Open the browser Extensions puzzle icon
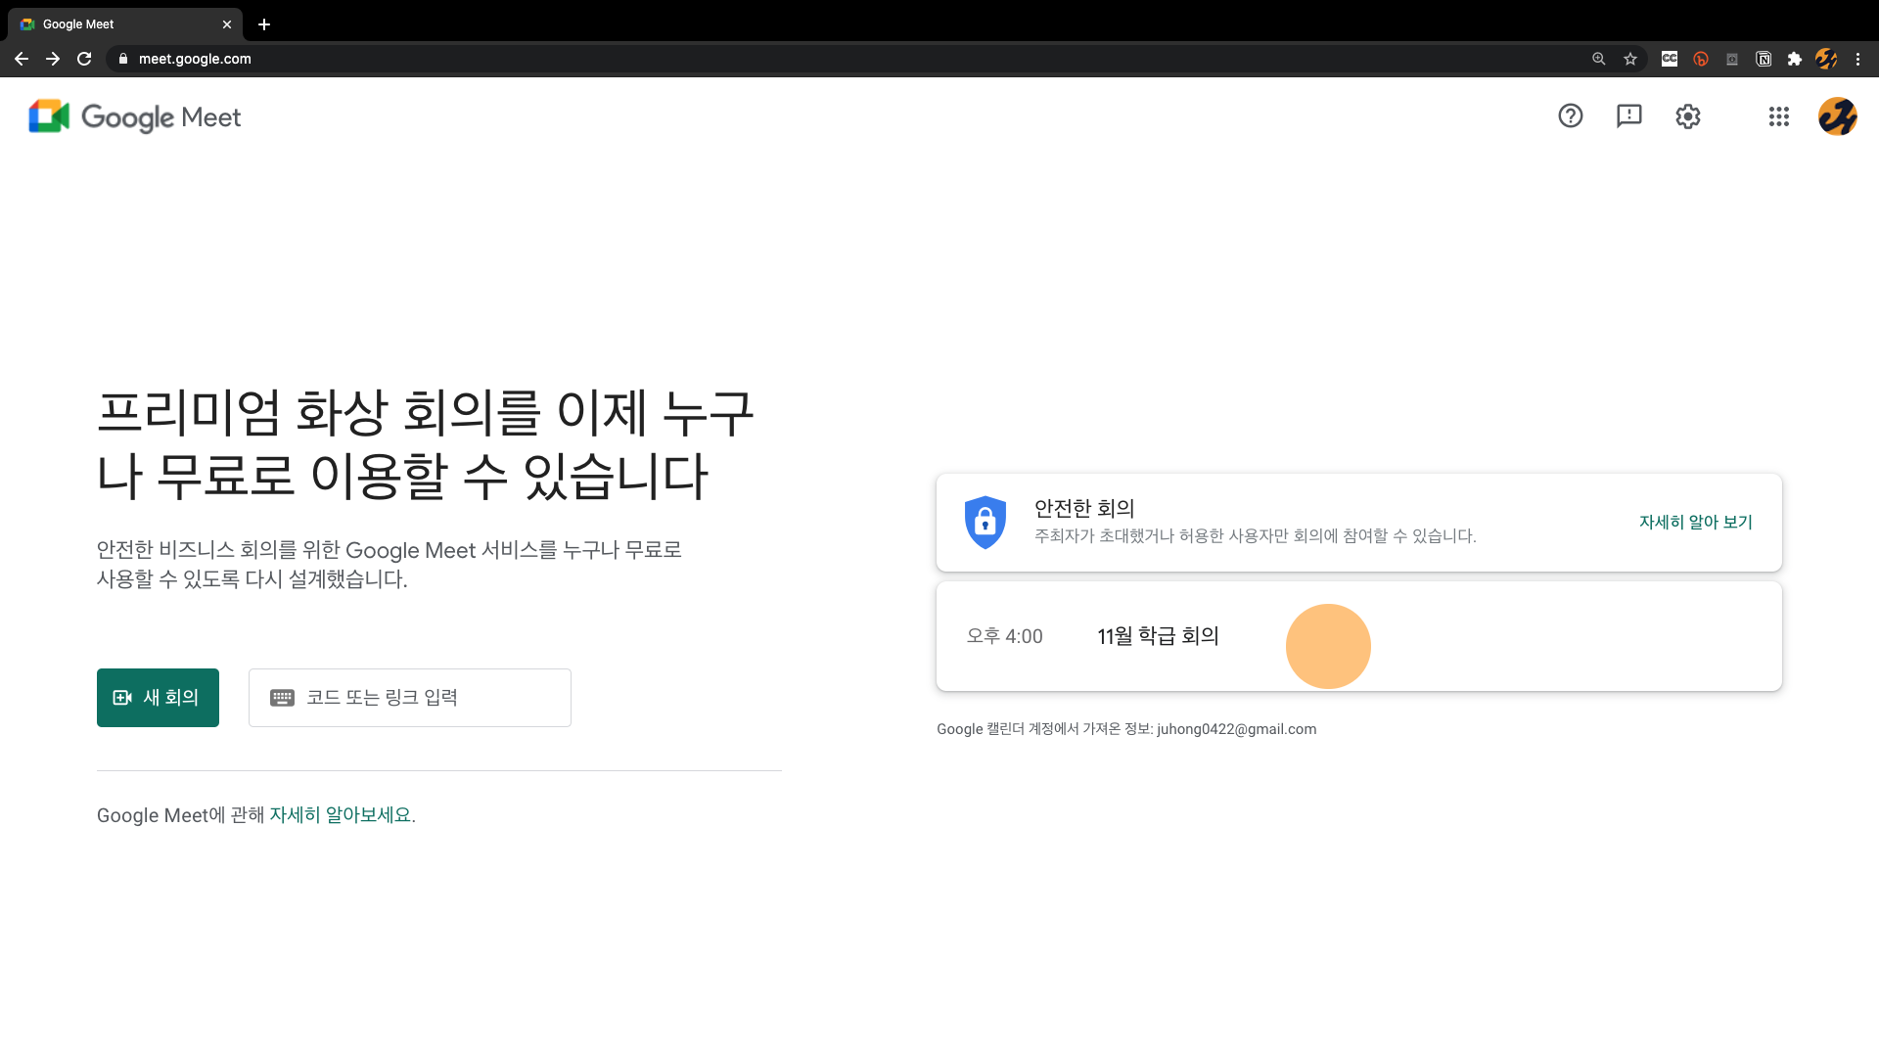The image size is (1879, 1057). pos(1794,59)
